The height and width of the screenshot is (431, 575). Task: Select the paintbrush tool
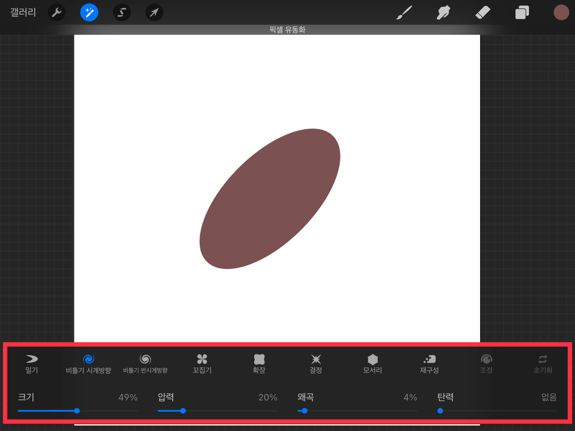click(404, 13)
